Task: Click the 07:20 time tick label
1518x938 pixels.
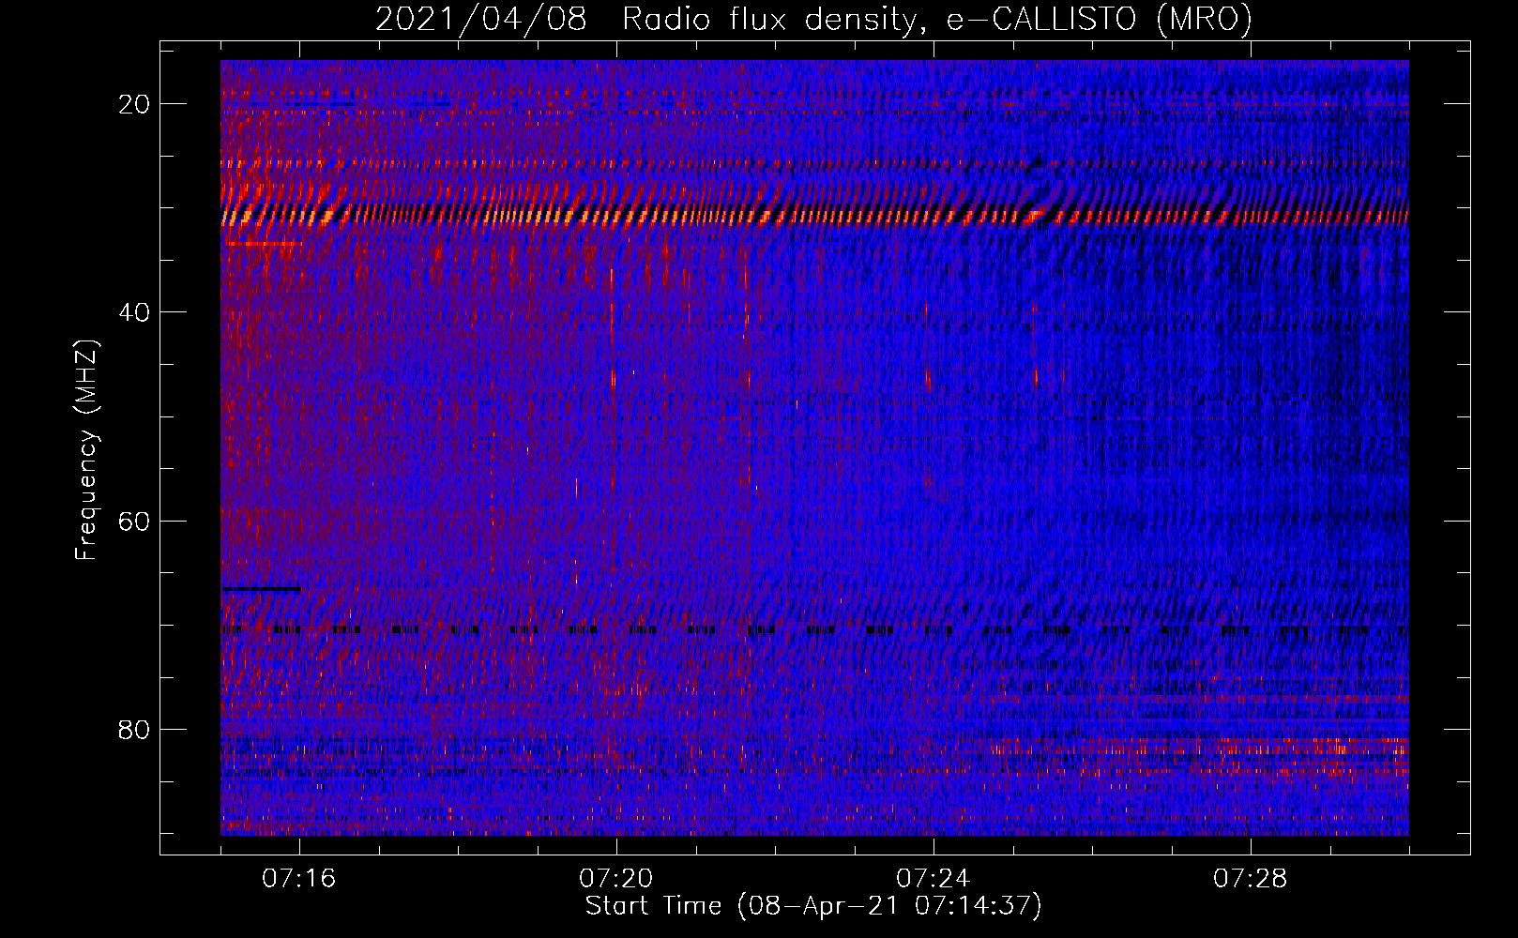Action: point(616,879)
